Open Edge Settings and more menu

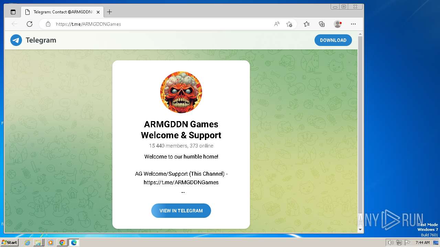[353, 24]
